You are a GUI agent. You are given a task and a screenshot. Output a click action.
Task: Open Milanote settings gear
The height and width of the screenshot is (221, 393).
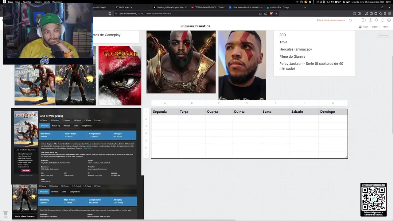pyautogui.click(x=389, y=20)
